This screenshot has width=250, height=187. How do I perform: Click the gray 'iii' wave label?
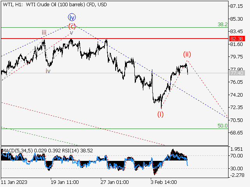(x=44, y=33)
